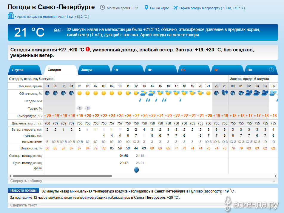
Task: Click the building weather sensor icon
Action: pyautogui.click(x=11, y=15)
